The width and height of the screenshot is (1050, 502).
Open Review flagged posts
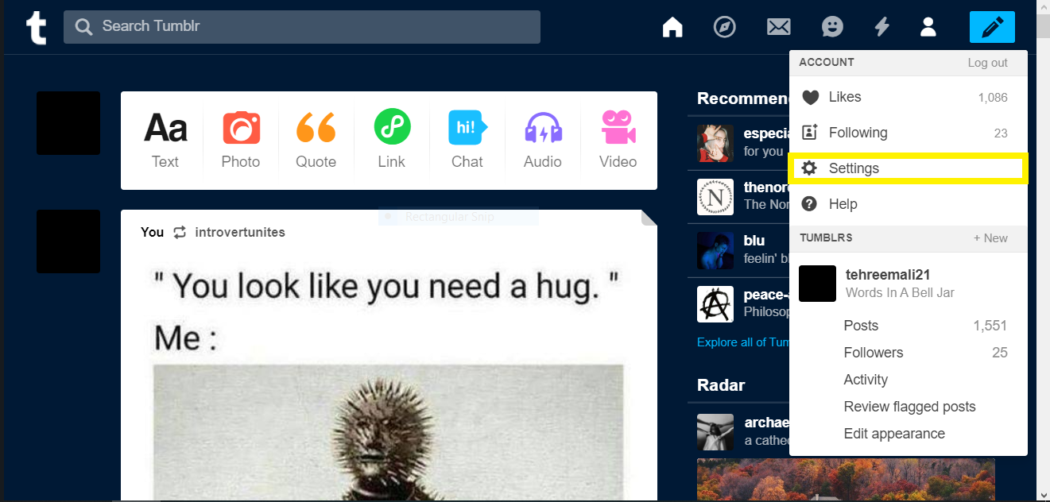point(909,407)
